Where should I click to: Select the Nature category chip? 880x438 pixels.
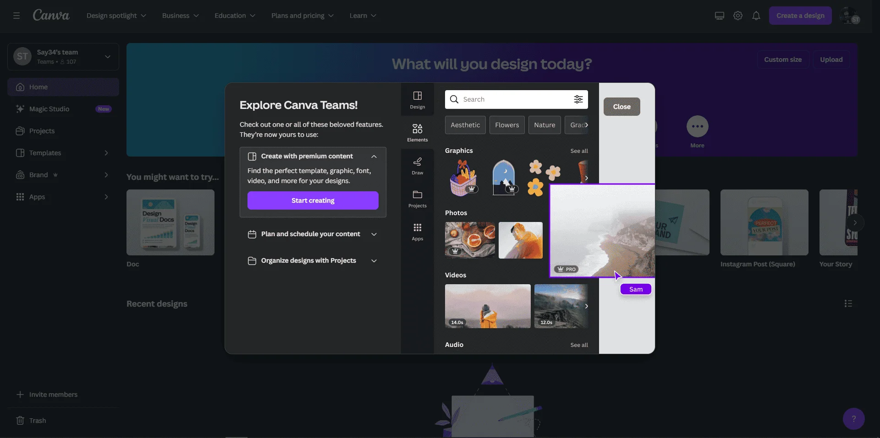pos(544,125)
